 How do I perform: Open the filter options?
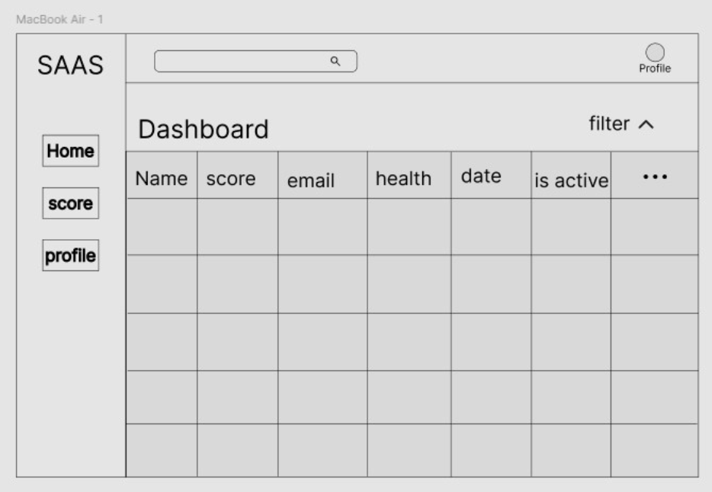[609, 123]
